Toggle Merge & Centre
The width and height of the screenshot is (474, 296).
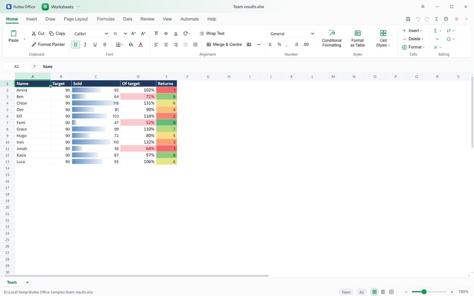coord(224,45)
